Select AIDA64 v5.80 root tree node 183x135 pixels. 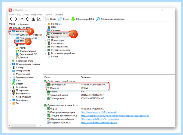20,28
